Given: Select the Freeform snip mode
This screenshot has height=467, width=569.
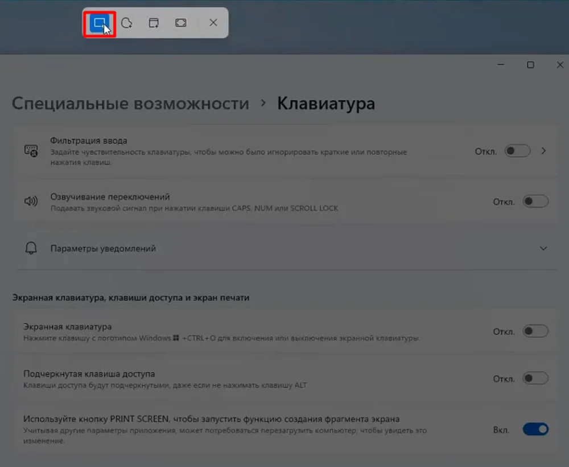Looking at the screenshot, I should point(126,23).
